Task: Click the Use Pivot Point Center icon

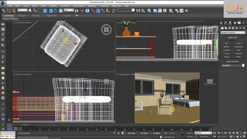Action: click(77, 10)
